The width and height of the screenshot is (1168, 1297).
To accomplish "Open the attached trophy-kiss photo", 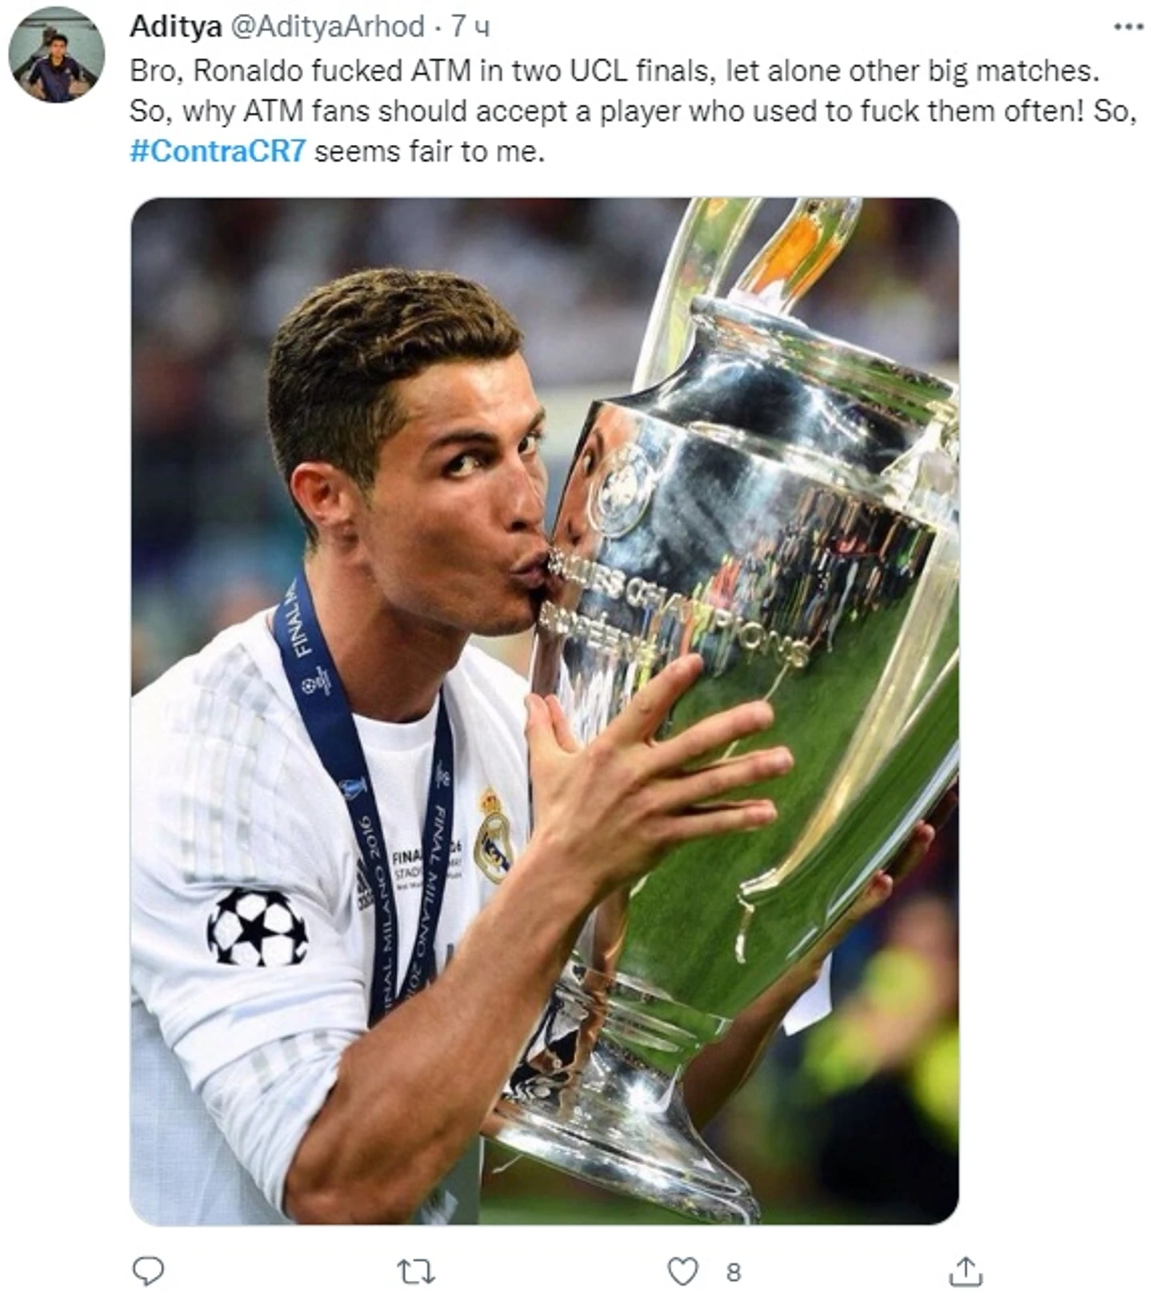I will (x=544, y=711).
